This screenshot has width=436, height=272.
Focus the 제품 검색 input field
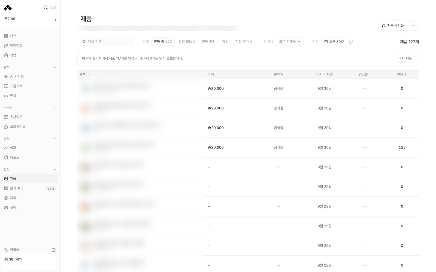[x=107, y=42]
